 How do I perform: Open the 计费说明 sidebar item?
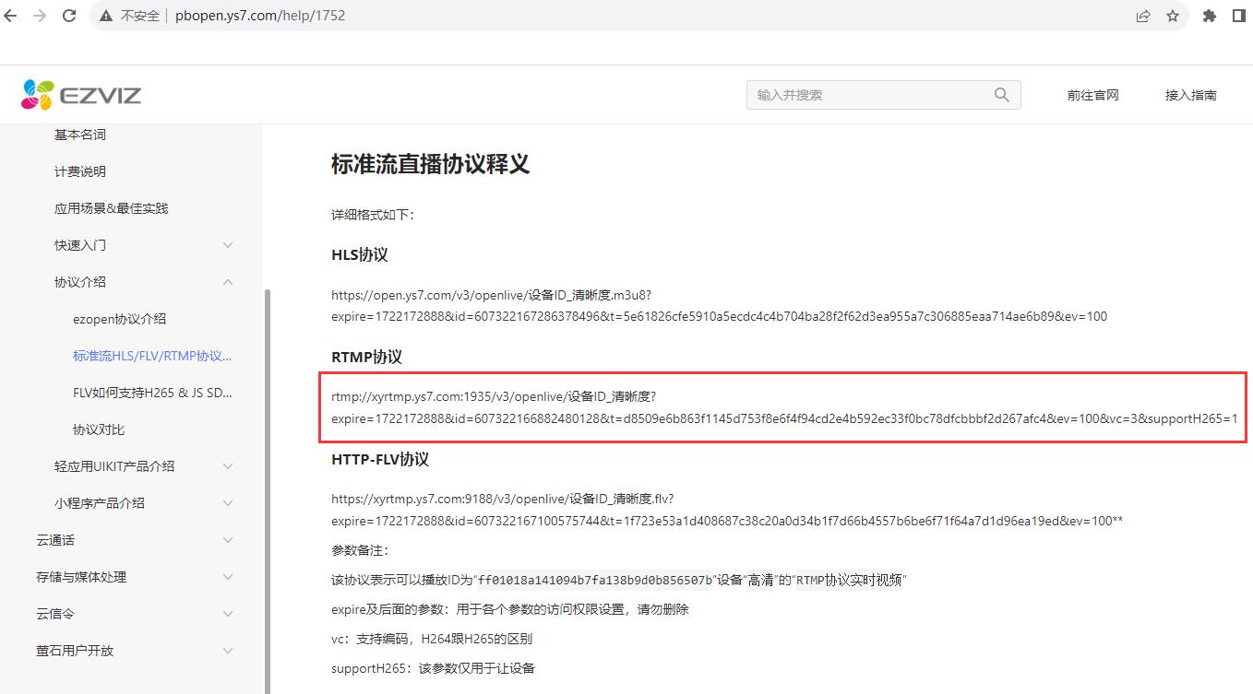point(80,171)
